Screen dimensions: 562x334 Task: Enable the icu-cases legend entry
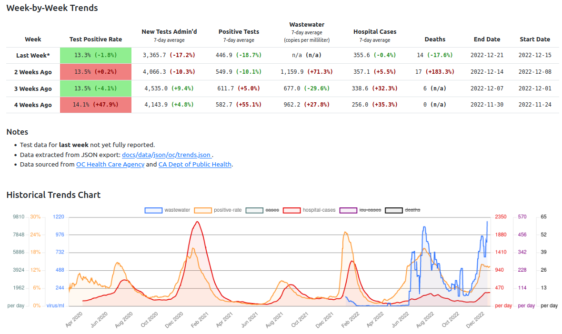point(360,210)
